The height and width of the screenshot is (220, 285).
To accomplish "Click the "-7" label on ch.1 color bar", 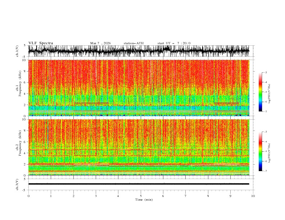I will tap(265, 111).
